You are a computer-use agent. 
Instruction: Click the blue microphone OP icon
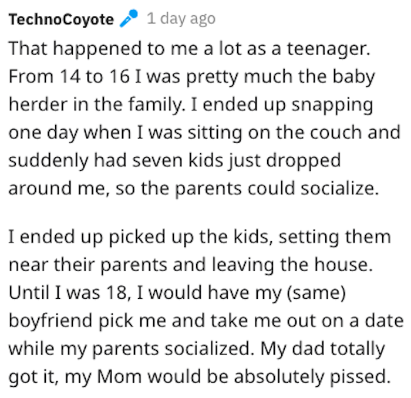pyautogui.click(x=129, y=18)
